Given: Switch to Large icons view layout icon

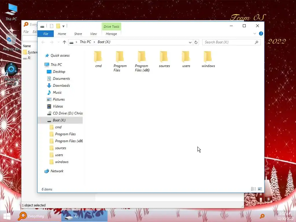Looking at the screenshot, I should tap(260, 189).
